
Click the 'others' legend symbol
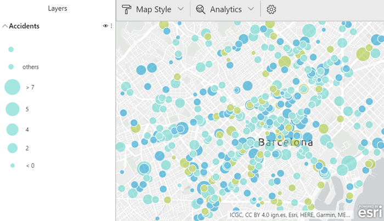pos(11,67)
